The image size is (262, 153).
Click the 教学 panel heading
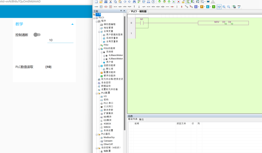[19, 24]
